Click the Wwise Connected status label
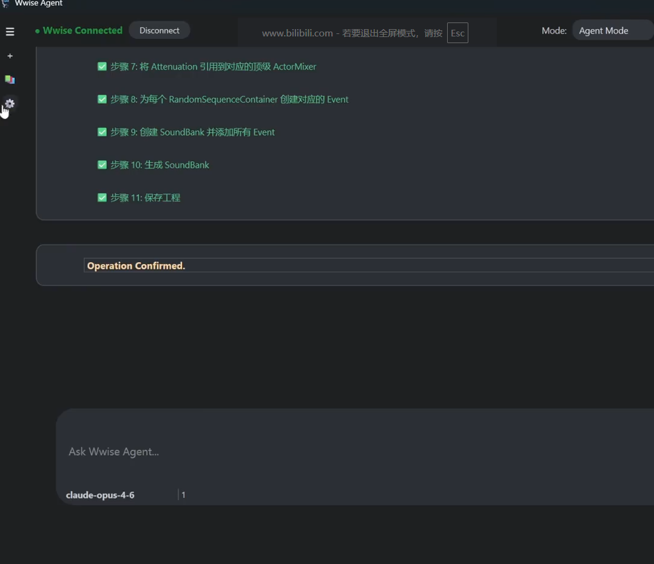Screen dimensions: 654x564 [83, 30]
